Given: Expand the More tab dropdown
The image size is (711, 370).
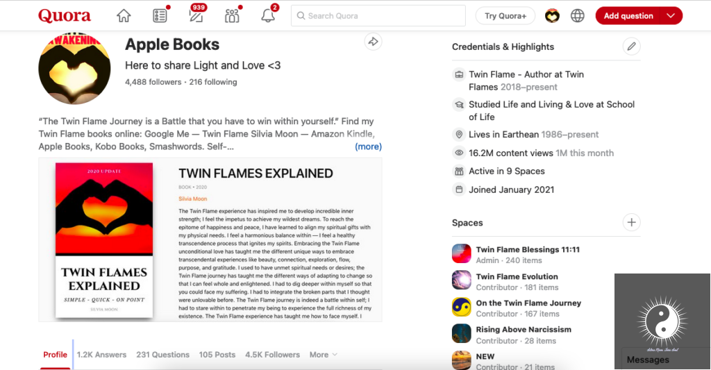Looking at the screenshot, I should coord(323,355).
